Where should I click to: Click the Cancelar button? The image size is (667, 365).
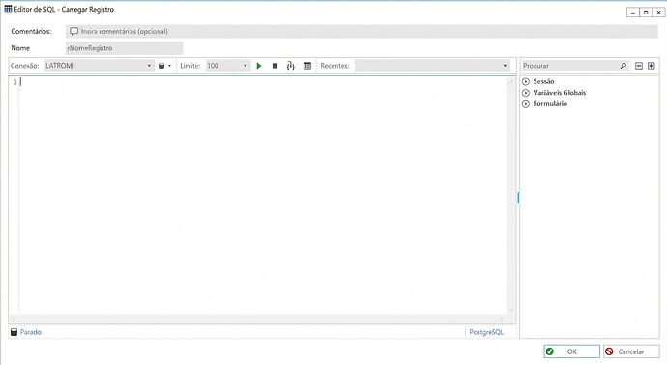(631, 351)
